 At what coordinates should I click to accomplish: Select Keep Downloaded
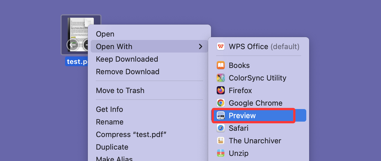(x=149, y=59)
